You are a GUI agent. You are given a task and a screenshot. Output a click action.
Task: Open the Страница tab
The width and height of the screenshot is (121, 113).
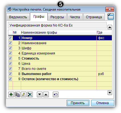coord(94,17)
